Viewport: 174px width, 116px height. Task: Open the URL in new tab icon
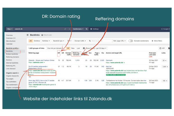[65, 29]
